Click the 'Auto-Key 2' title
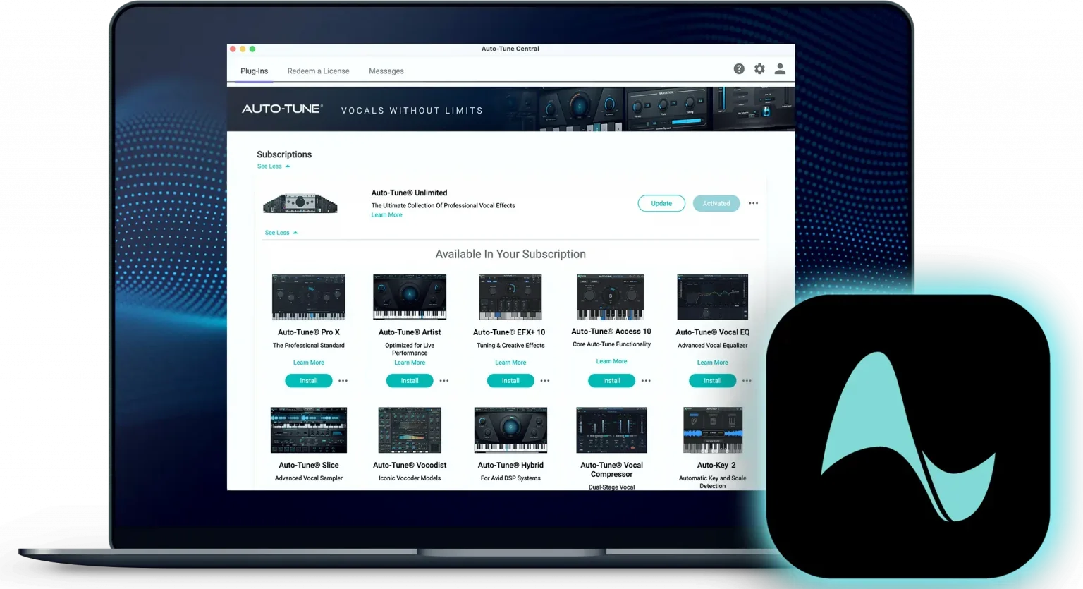Screen dimensions: 1083x589 coord(716,465)
